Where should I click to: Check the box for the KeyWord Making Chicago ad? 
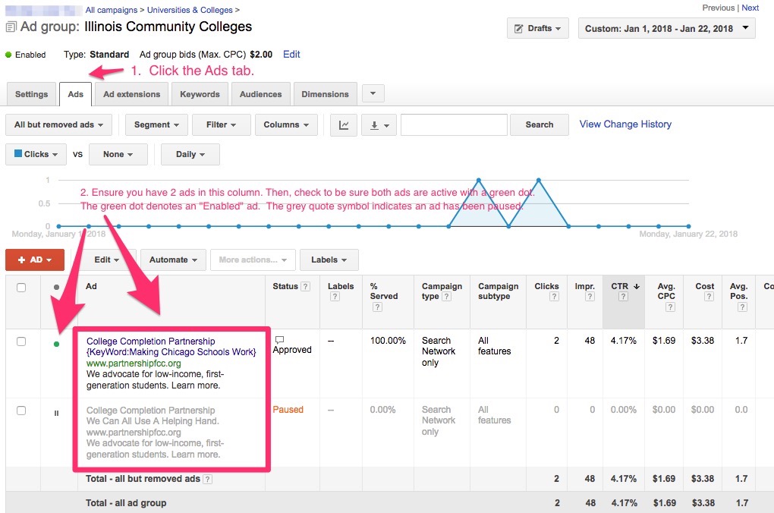point(21,341)
